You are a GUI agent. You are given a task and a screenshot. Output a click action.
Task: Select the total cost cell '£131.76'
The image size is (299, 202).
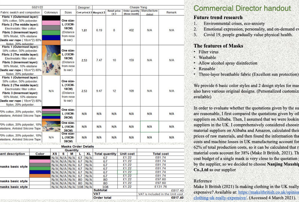(x=161, y=187)
